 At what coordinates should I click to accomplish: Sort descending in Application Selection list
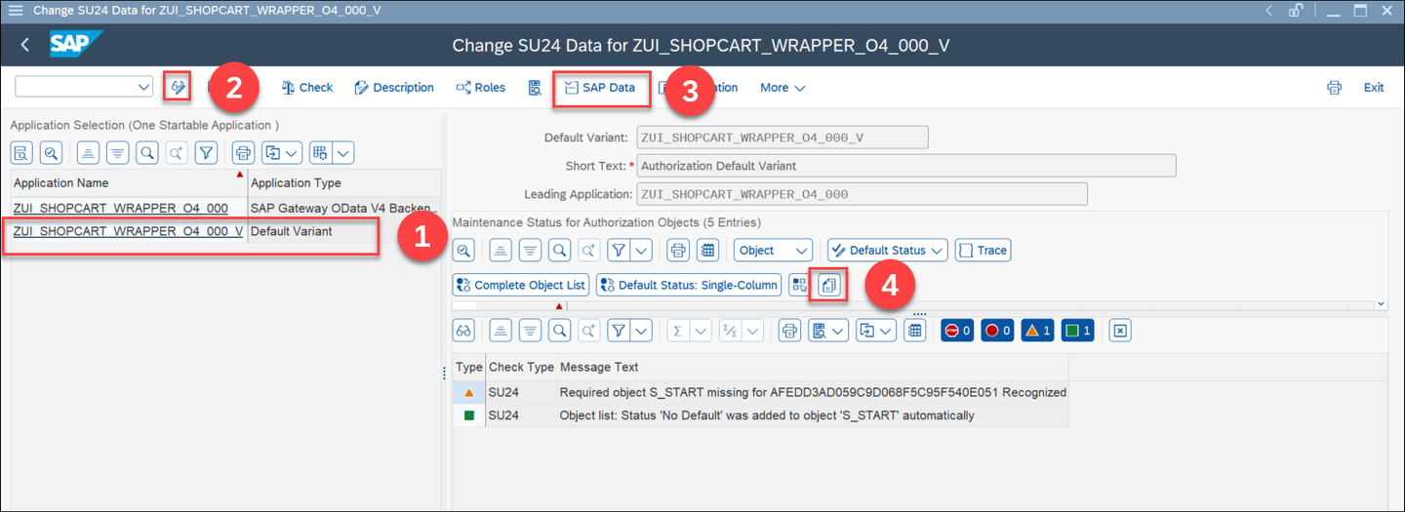tap(117, 152)
